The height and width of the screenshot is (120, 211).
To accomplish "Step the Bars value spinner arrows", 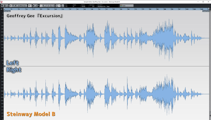I will click(x=72, y=6).
